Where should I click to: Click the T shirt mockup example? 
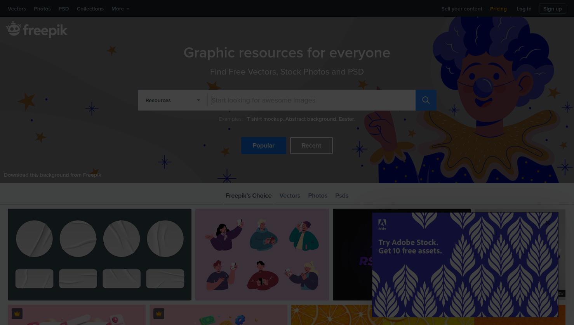pos(264,119)
